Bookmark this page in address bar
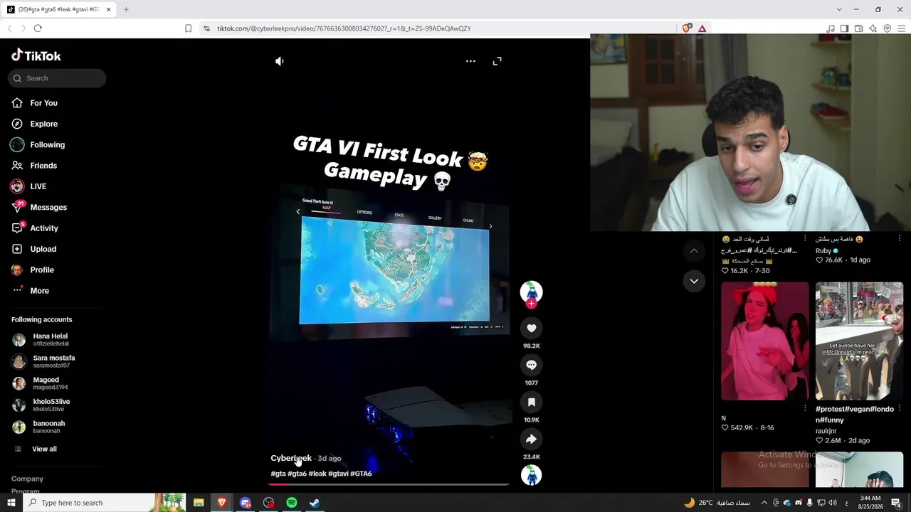Screen dimensions: 911x512 (188, 28)
